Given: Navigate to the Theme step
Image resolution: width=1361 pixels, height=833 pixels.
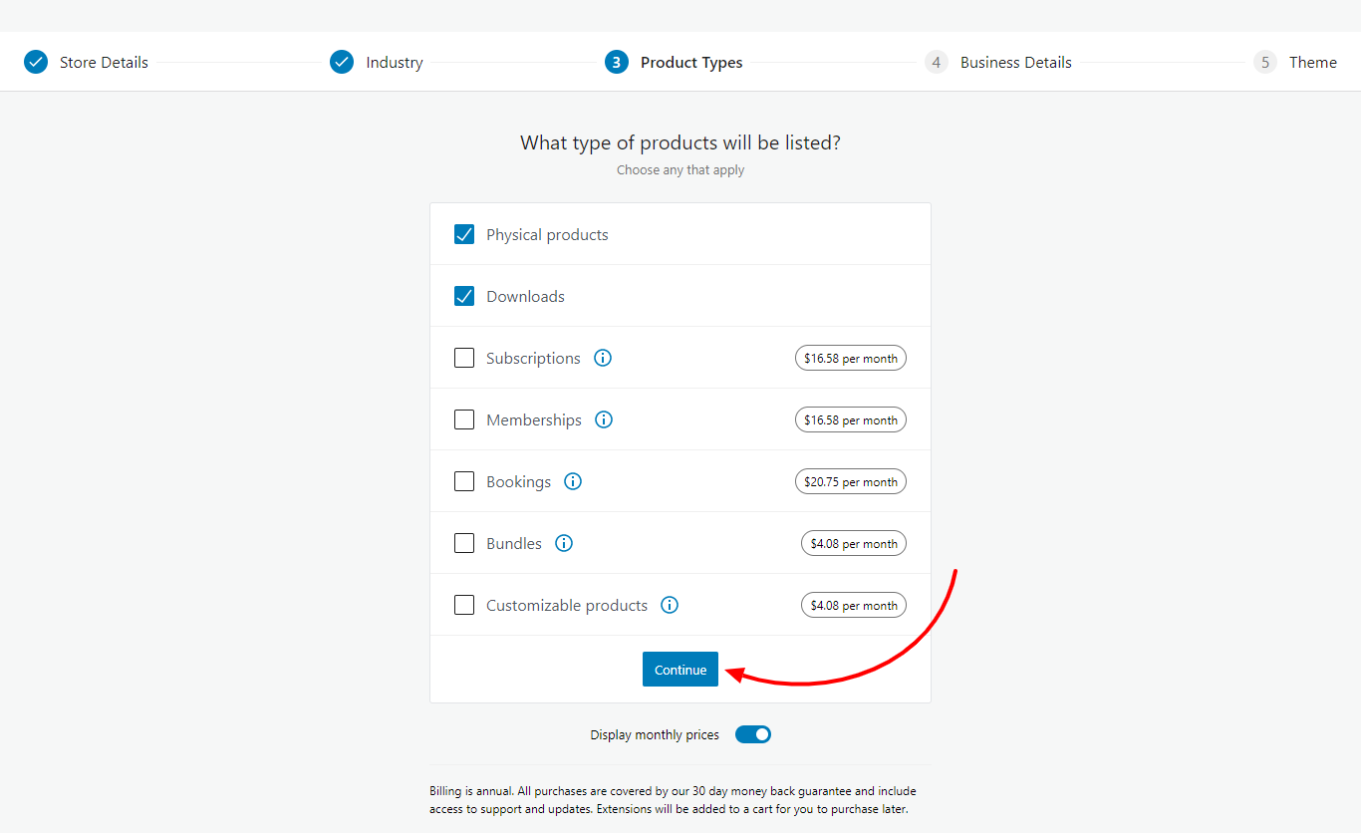Looking at the screenshot, I should pos(1264,61).
